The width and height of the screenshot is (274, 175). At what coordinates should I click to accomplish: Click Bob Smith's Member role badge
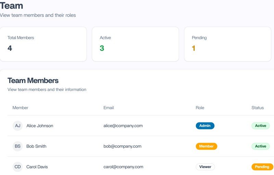click(206, 146)
